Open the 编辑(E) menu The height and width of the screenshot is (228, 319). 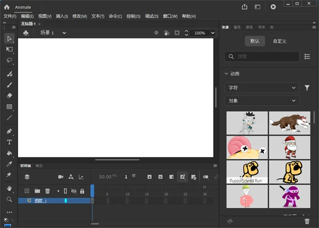pyautogui.click(x=27, y=16)
